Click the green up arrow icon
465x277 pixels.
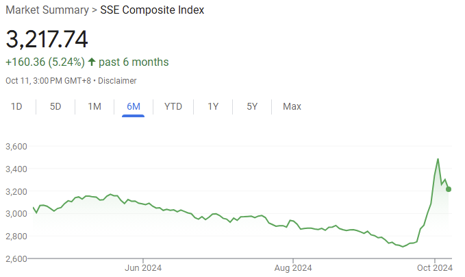[92, 62]
